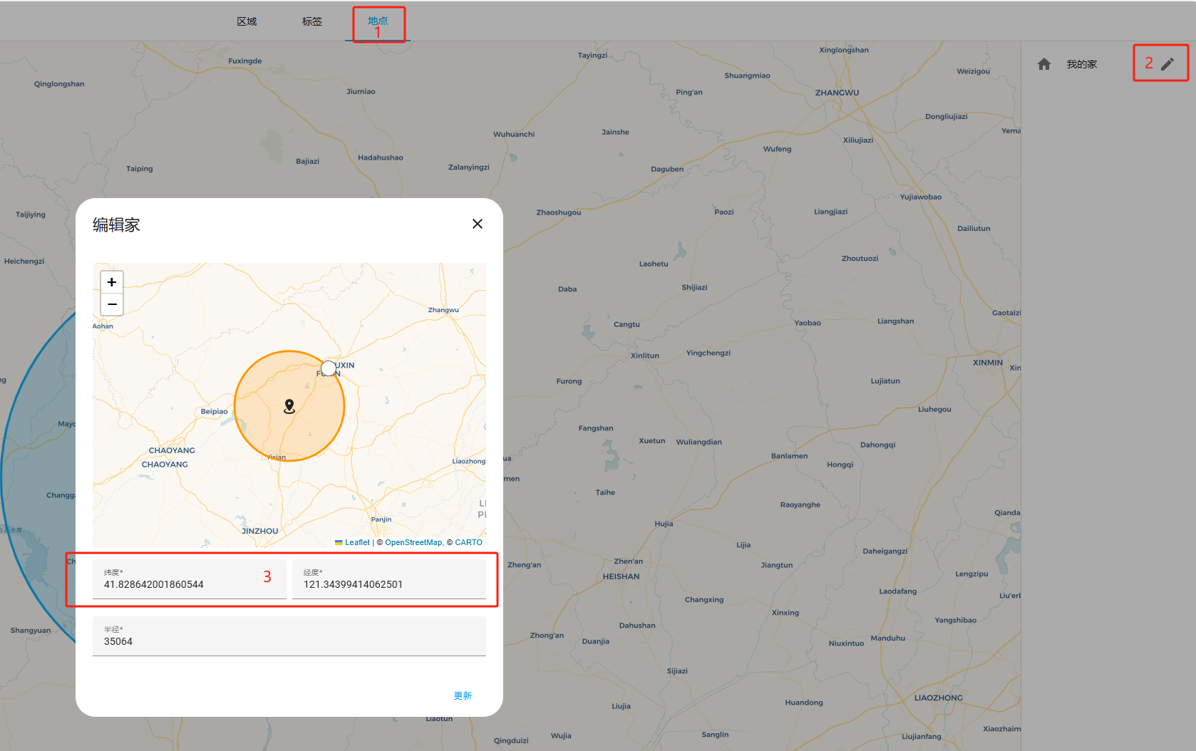Screen dimensions: 1196x751
Task: Close the 编辑家 dialog
Action: (x=478, y=224)
